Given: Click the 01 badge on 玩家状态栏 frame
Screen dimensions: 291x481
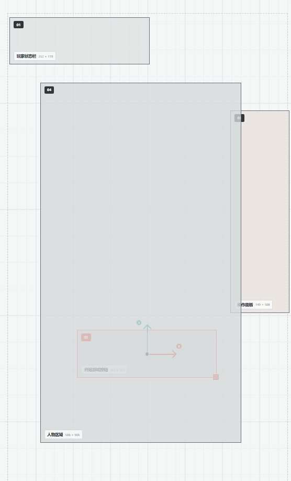Looking at the screenshot, I should 19,25.
